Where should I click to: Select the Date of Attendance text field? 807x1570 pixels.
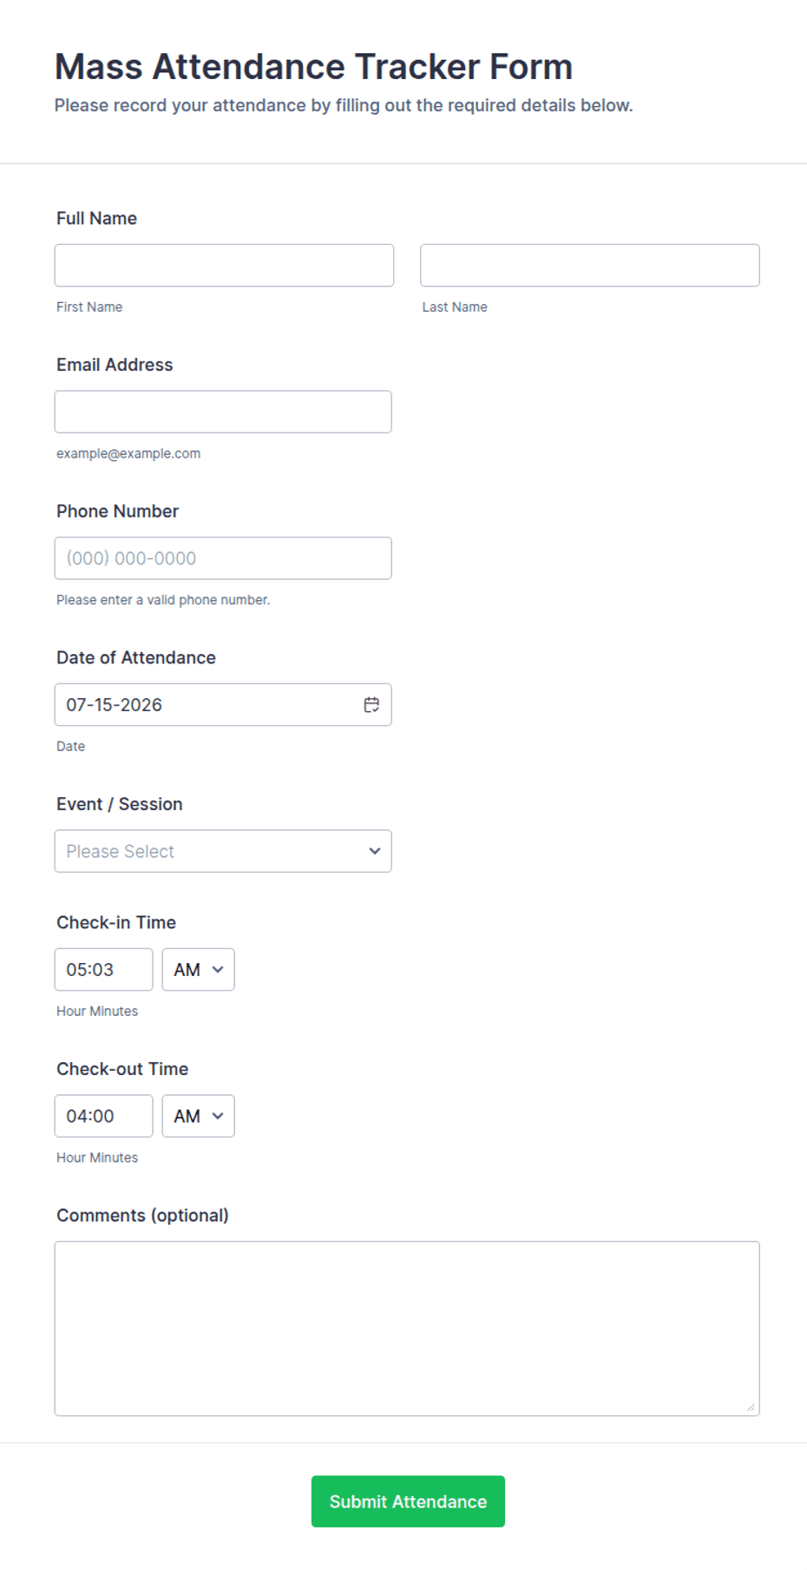click(x=223, y=705)
